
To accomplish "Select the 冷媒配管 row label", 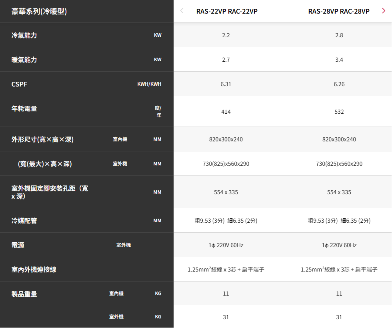I will [24, 221].
